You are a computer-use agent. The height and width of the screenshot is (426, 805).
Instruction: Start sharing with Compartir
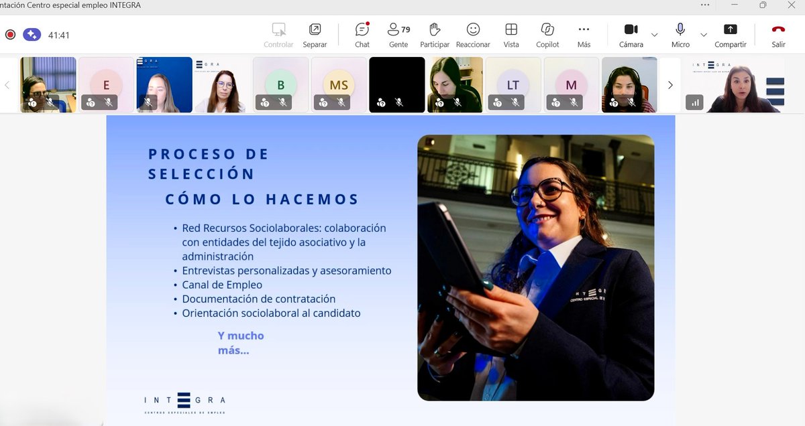point(731,35)
